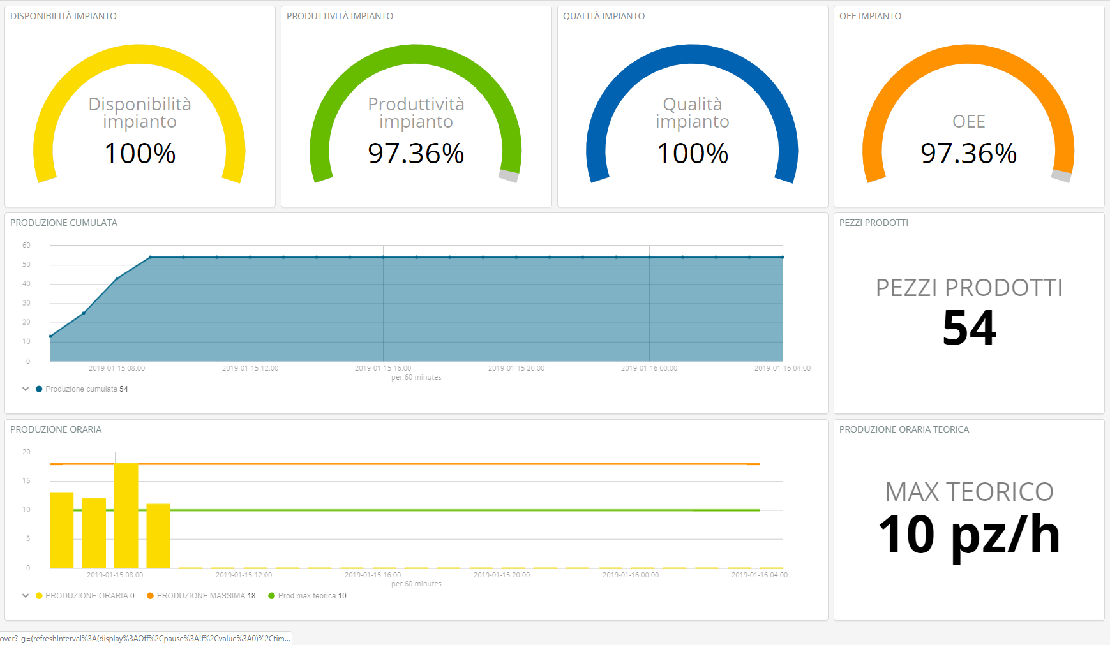
Task: Collapse the Produzione Oraria chart legend chevron
Action: [26, 595]
